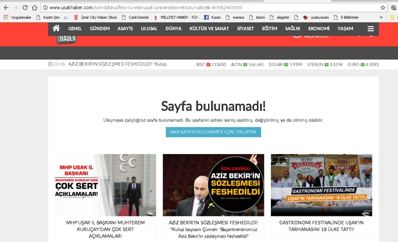Click the Uşak Haber site logo
The width and height of the screenshot is (398, 242).
point(67,39)
